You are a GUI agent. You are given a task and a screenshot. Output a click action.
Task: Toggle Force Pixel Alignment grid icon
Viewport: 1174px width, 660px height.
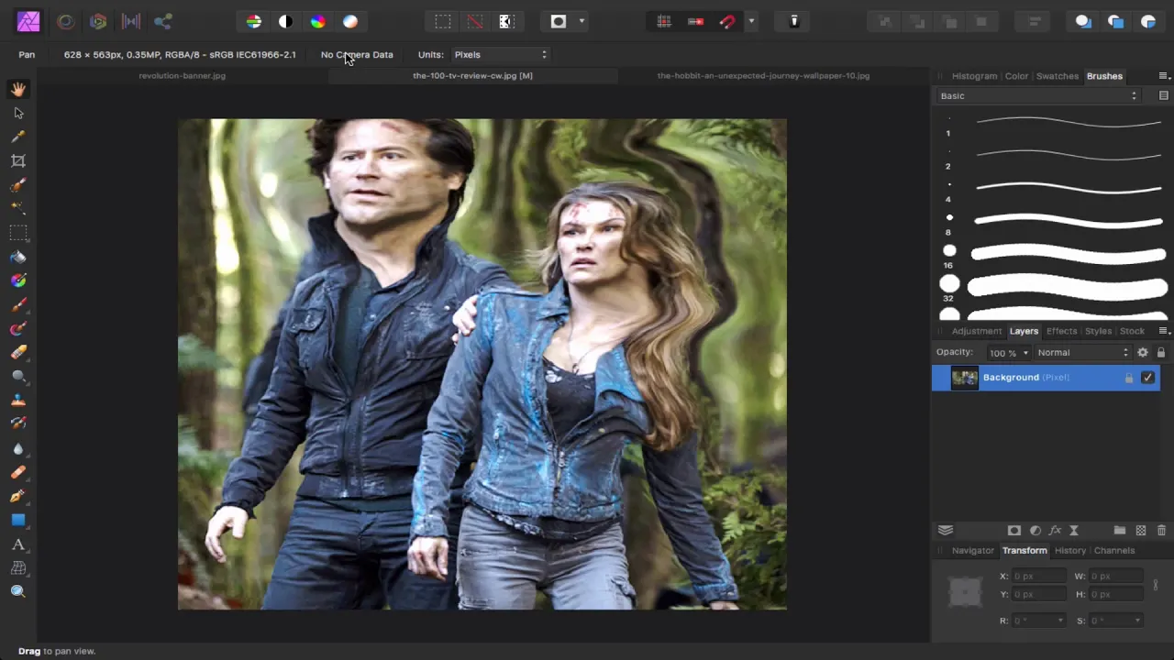point(664,21)
